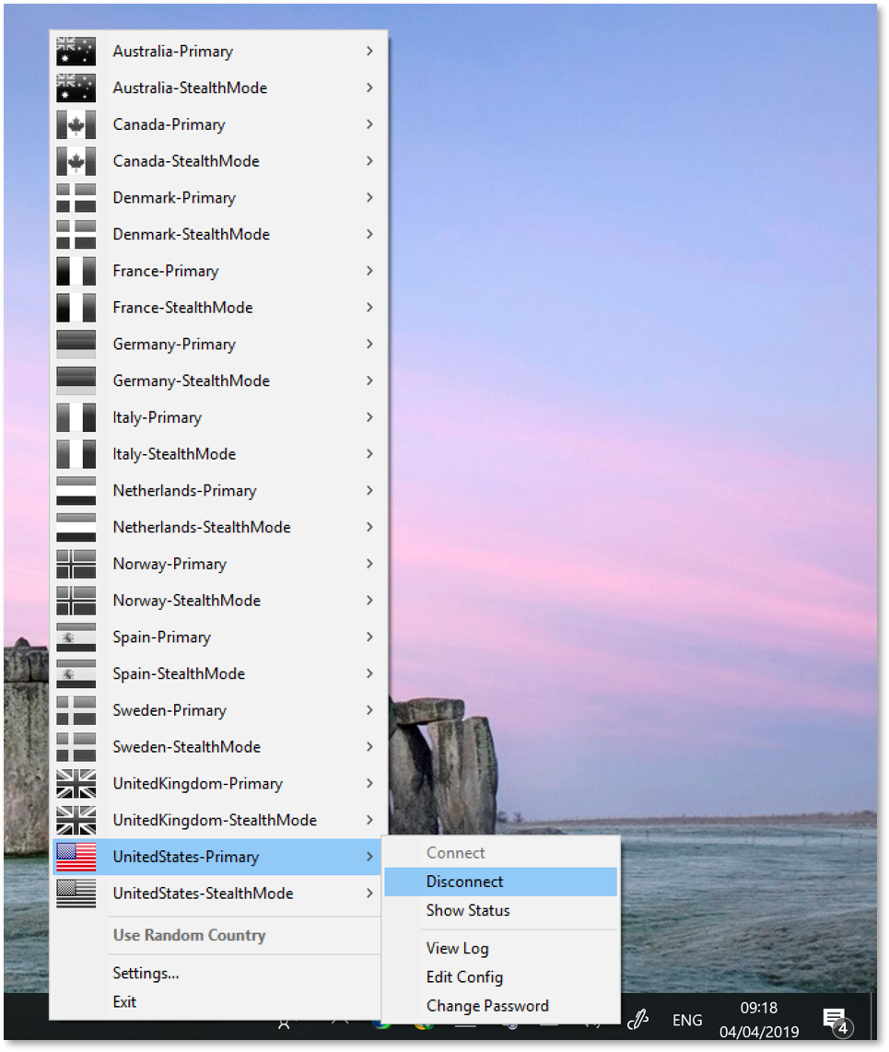Click the Sweden-Primary flag icon
Screen dimensions: 889x1052
point(76,710)
